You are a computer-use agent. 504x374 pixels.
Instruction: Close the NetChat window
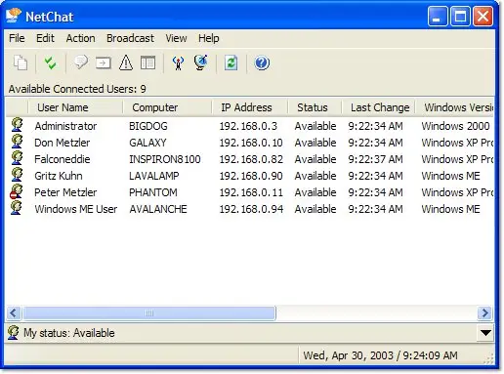(x=483, y=16)
